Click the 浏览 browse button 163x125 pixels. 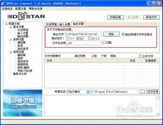coord(111,34)
